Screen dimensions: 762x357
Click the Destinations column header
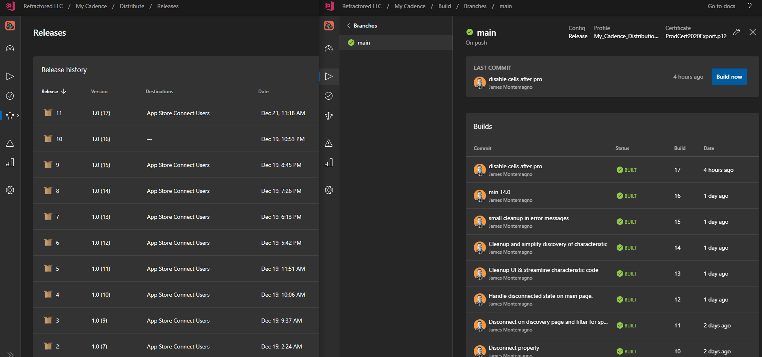(x=159, y=92)
